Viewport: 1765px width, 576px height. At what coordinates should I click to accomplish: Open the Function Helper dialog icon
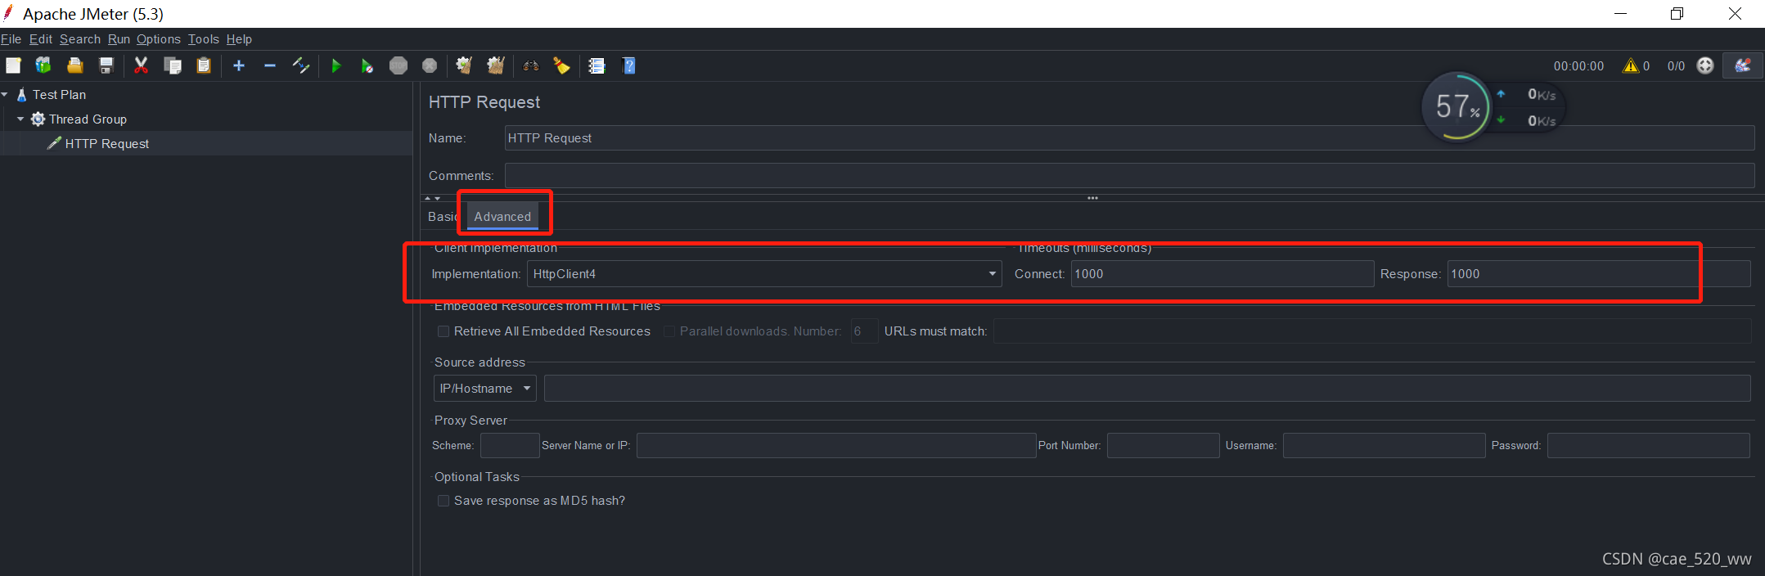click(x=597, y=65)
